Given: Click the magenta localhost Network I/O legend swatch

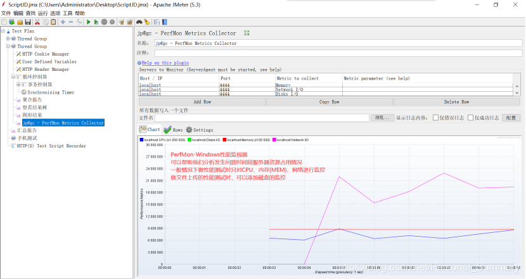Looking at the screenshot, I should (274, 140).
